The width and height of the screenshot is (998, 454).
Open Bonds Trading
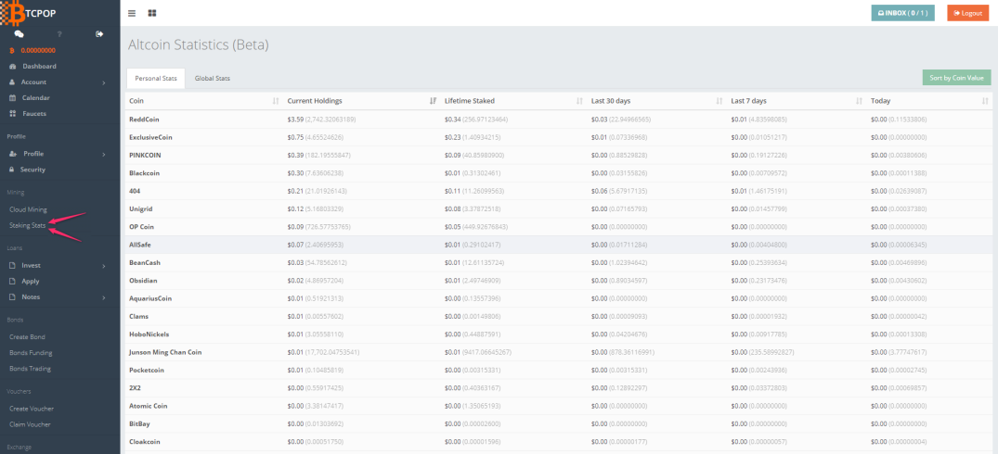click(30, 368)
